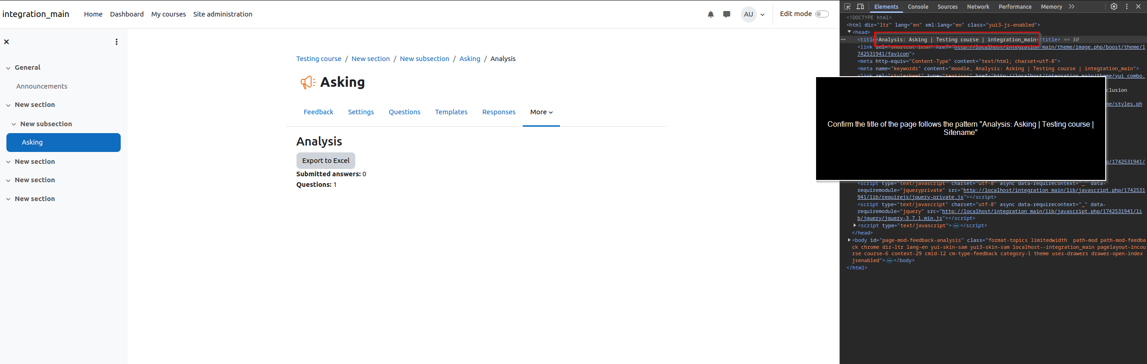Open New section breadcrumb link
This screenshot has width=1147, height=364.
(370, 59)
